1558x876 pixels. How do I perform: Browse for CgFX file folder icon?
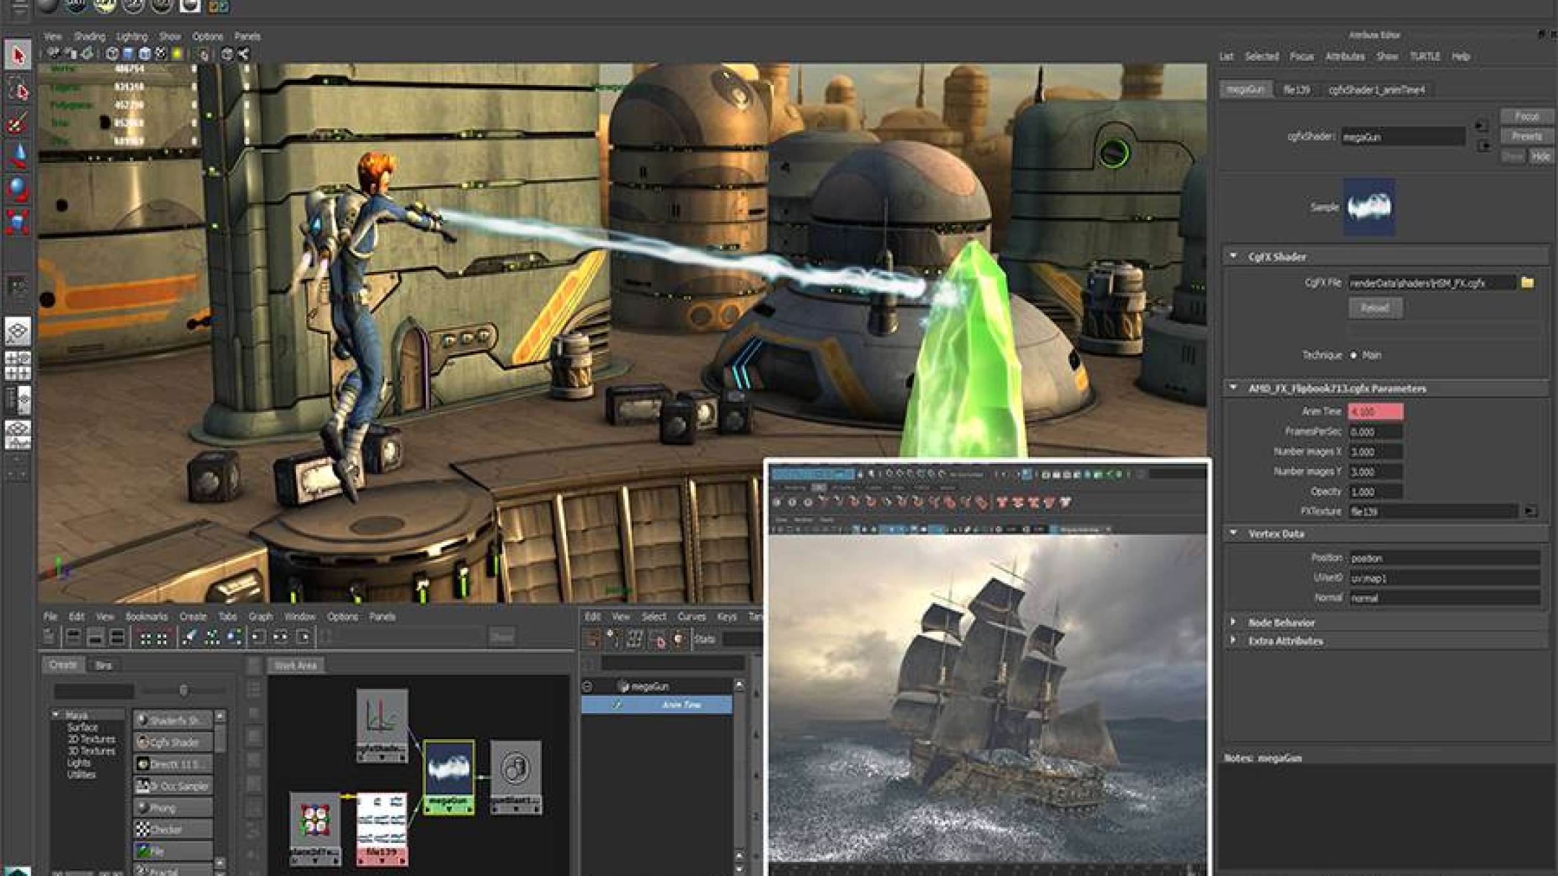point(1527,283)
